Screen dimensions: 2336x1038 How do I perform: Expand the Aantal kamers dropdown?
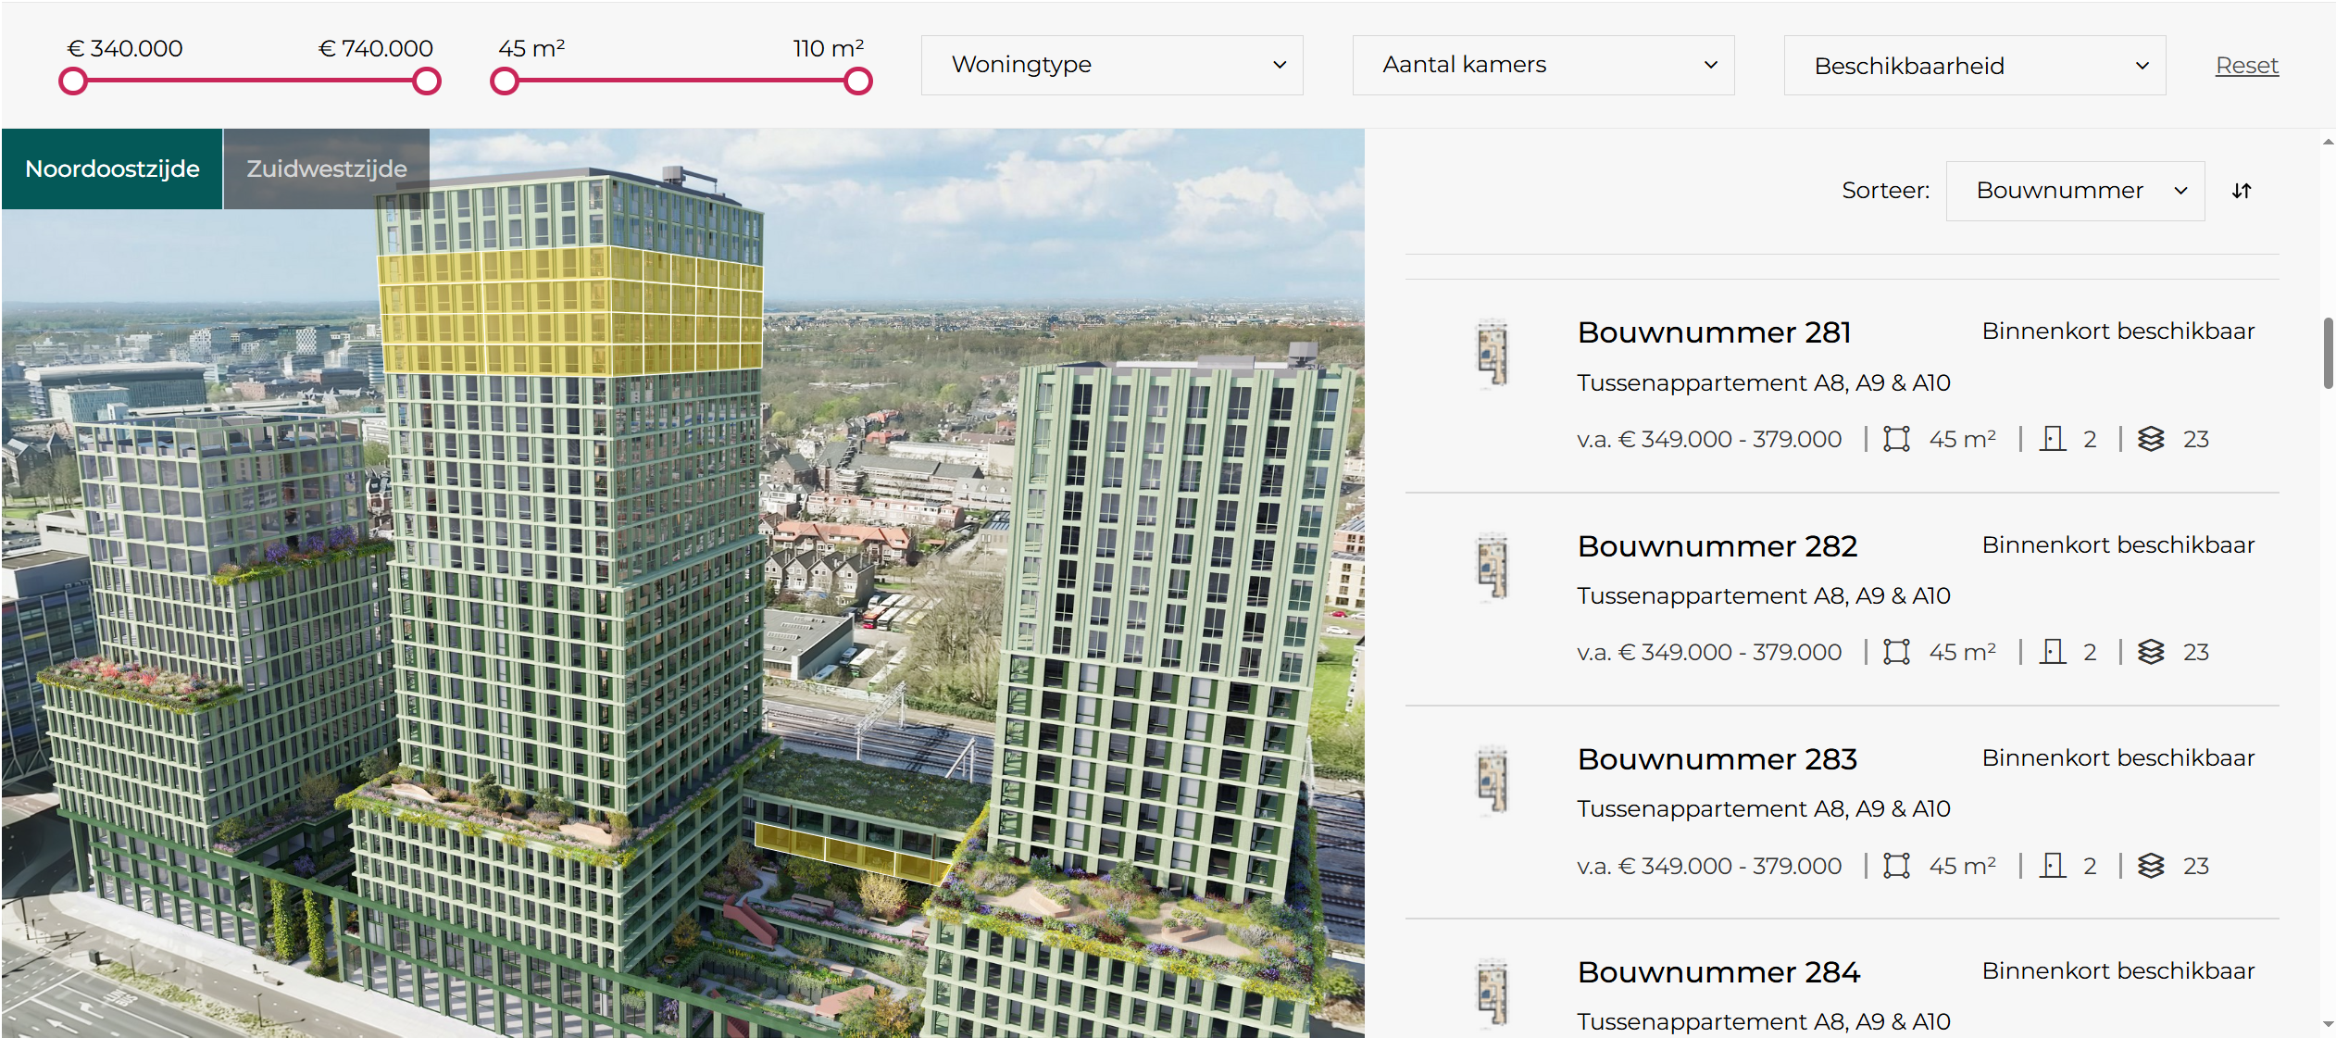click(x=1543, y=65)
